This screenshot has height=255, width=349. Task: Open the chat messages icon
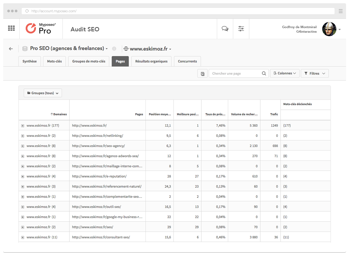225,29
